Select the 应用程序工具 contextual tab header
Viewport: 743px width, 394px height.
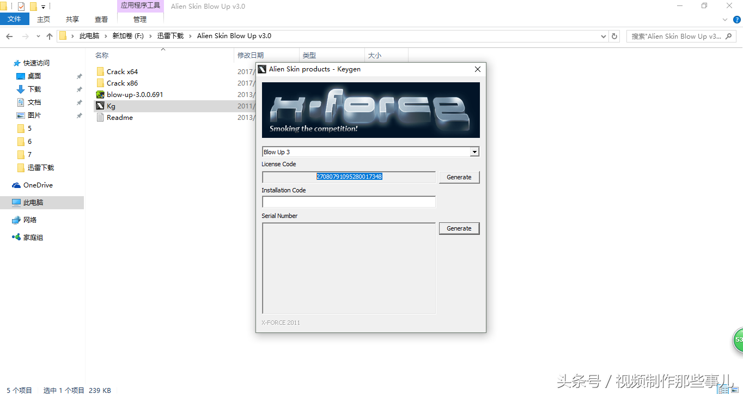(x=140, y=5)
